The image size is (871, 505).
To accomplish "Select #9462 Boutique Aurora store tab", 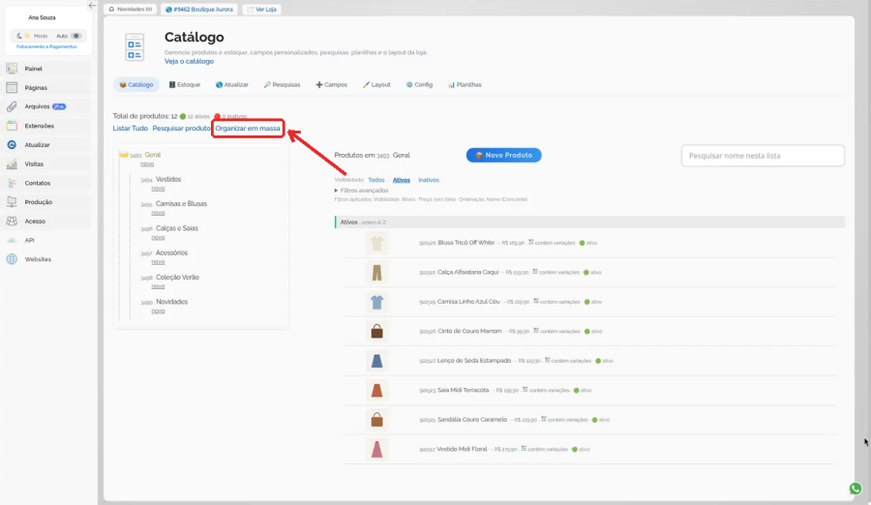I will click(x=199, y=10).
